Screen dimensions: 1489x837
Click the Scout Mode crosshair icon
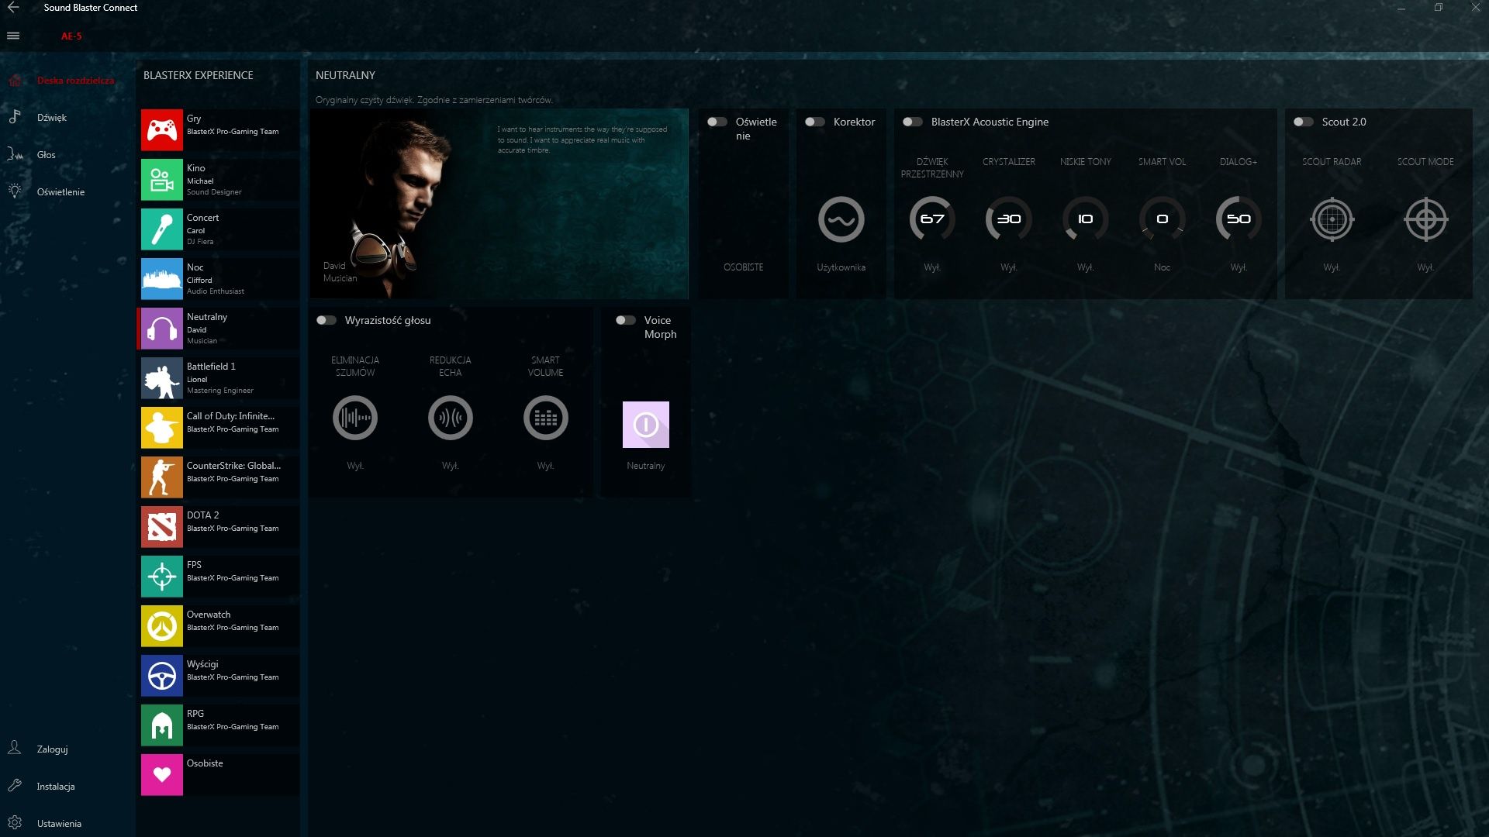[x=1425, y=219]
